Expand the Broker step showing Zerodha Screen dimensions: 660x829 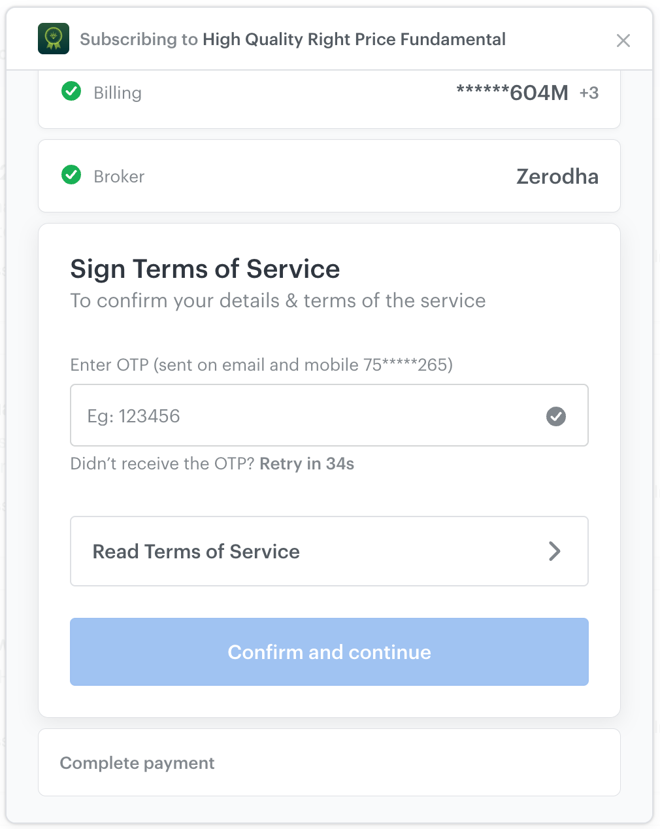pos(329,176)
